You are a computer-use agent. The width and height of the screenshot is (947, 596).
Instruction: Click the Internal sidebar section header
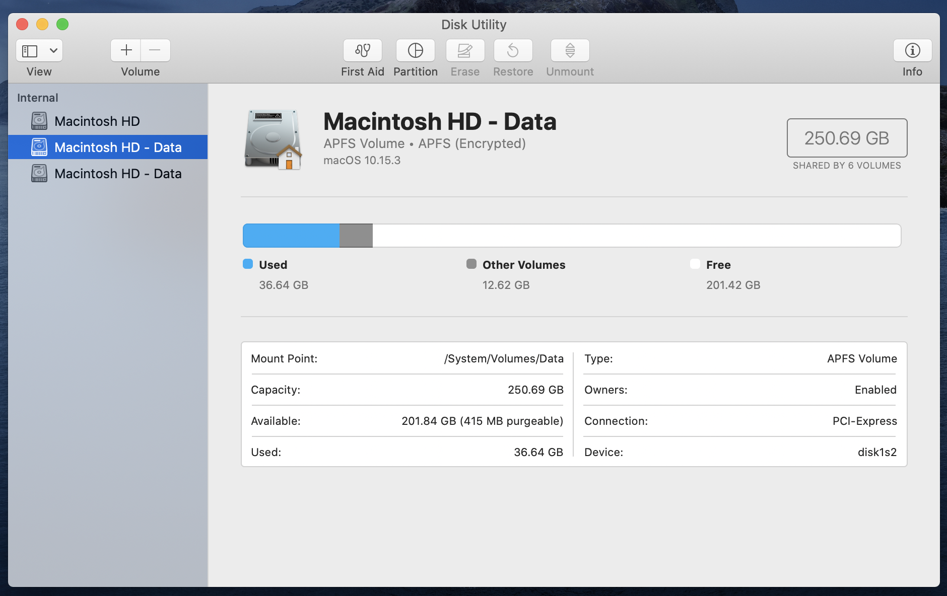38,98
